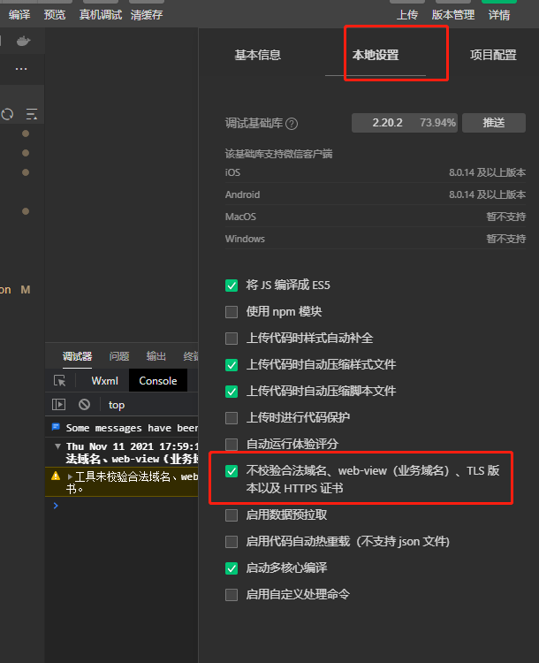Enable 使用 npm 模块 checkbox

click(232, 312)
